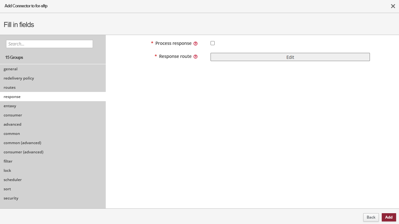Open the general group

tap(11, 69)
